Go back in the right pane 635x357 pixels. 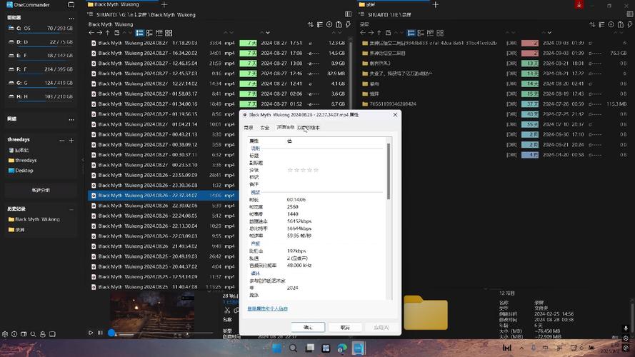pos(362,33)
